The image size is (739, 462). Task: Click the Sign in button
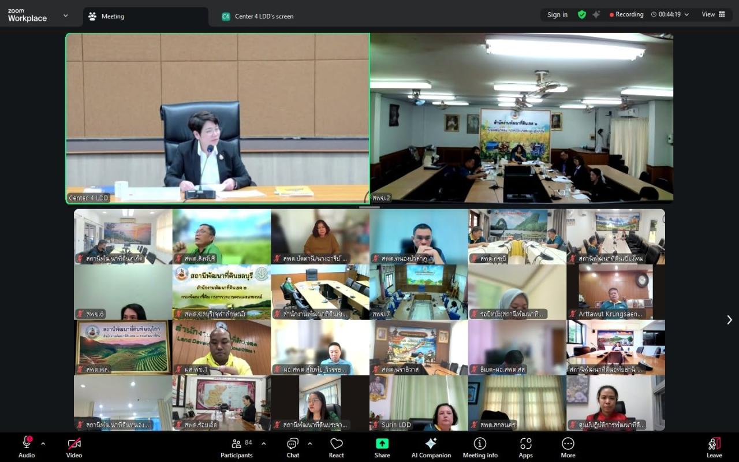557,14
